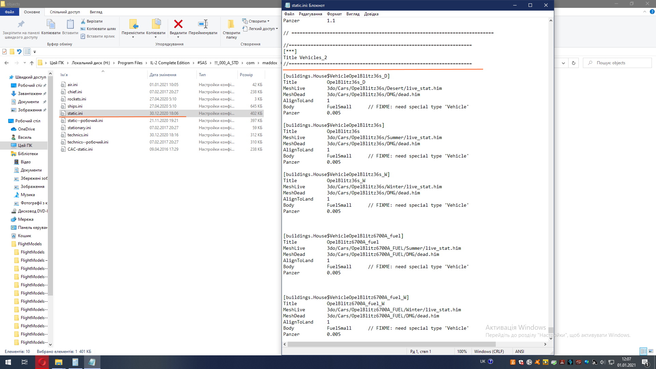Open Windows Start button on taskbar
Image resolution: width=656 pixels, height=369 pixels.
[8, 362]
